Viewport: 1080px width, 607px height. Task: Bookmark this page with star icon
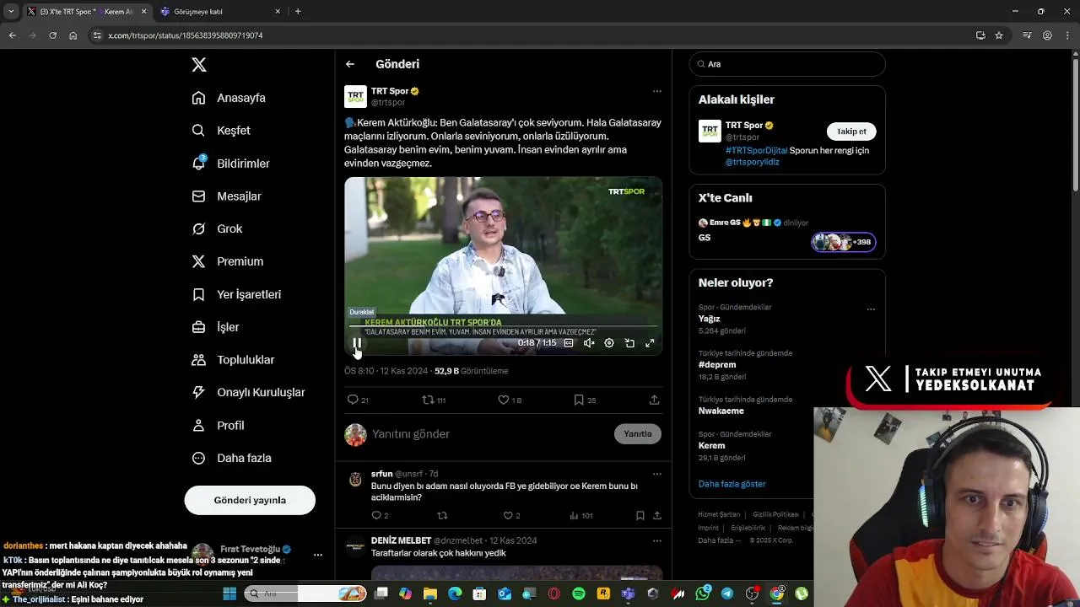999,35
